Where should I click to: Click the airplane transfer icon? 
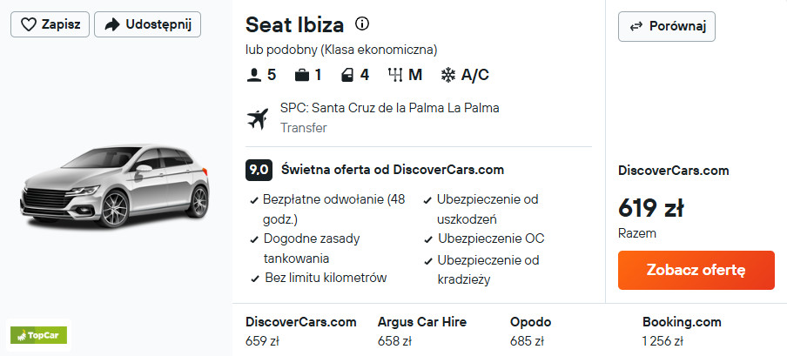point(258,118)
